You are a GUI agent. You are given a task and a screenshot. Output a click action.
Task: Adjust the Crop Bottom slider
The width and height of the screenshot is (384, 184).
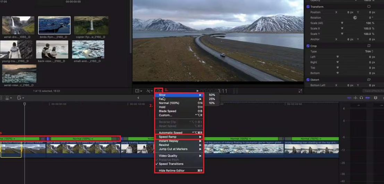(x=338, y=73)
